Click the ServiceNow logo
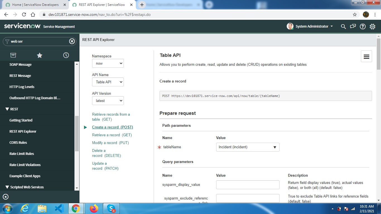This screenshot has width=381, height=214. point(22,26)
